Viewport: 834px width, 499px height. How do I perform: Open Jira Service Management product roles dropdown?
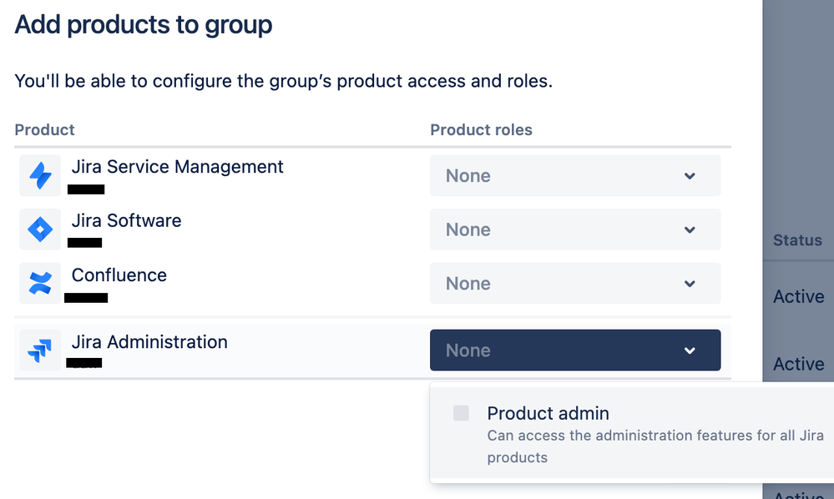coord(574,176)
